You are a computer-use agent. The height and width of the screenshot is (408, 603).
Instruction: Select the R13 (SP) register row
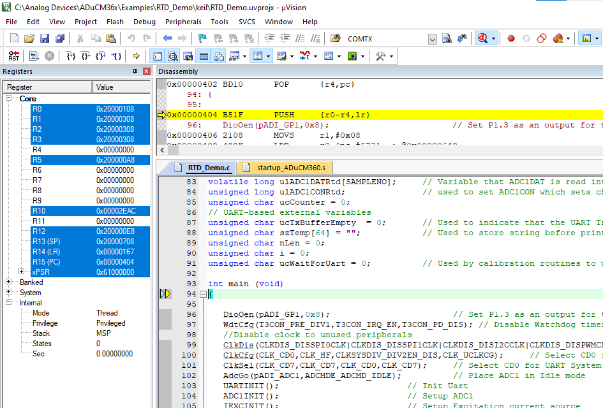click(90, 241)
